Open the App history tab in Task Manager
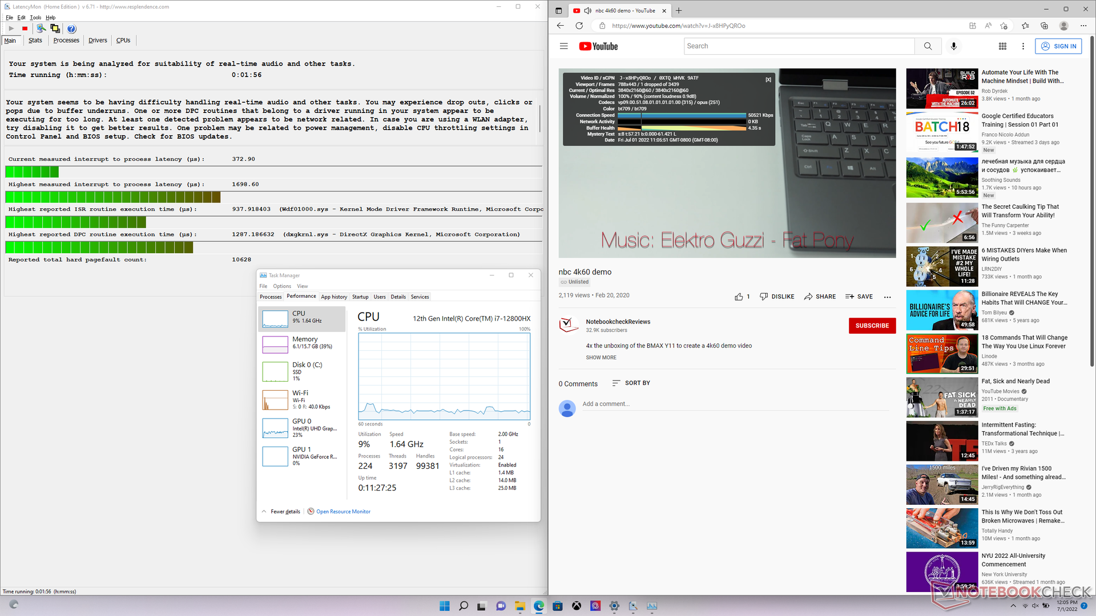1096x616 pixels. (x=333, y=297)
